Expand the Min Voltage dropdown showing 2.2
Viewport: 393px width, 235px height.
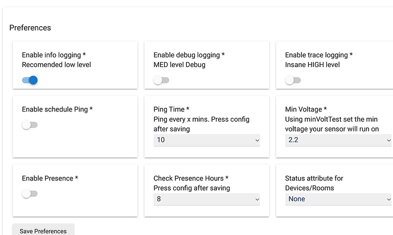(x=338, y=140)
